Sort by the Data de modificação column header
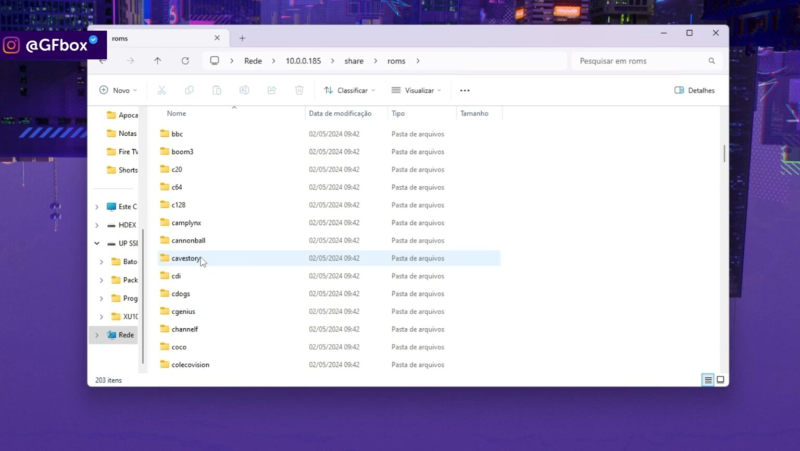This screenshot has width=800, height=451. (x=340, y=113)
